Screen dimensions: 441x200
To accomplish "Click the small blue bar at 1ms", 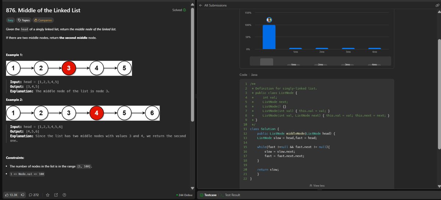I will pyautogui.click(x=295, y=48).
